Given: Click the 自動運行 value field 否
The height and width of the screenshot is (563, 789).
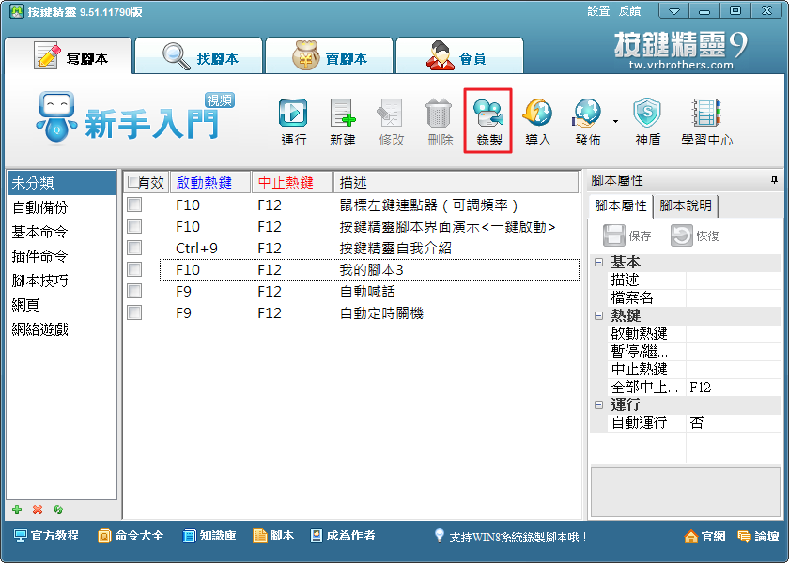Looking at the screenshot, I should [x=734, y=423].
